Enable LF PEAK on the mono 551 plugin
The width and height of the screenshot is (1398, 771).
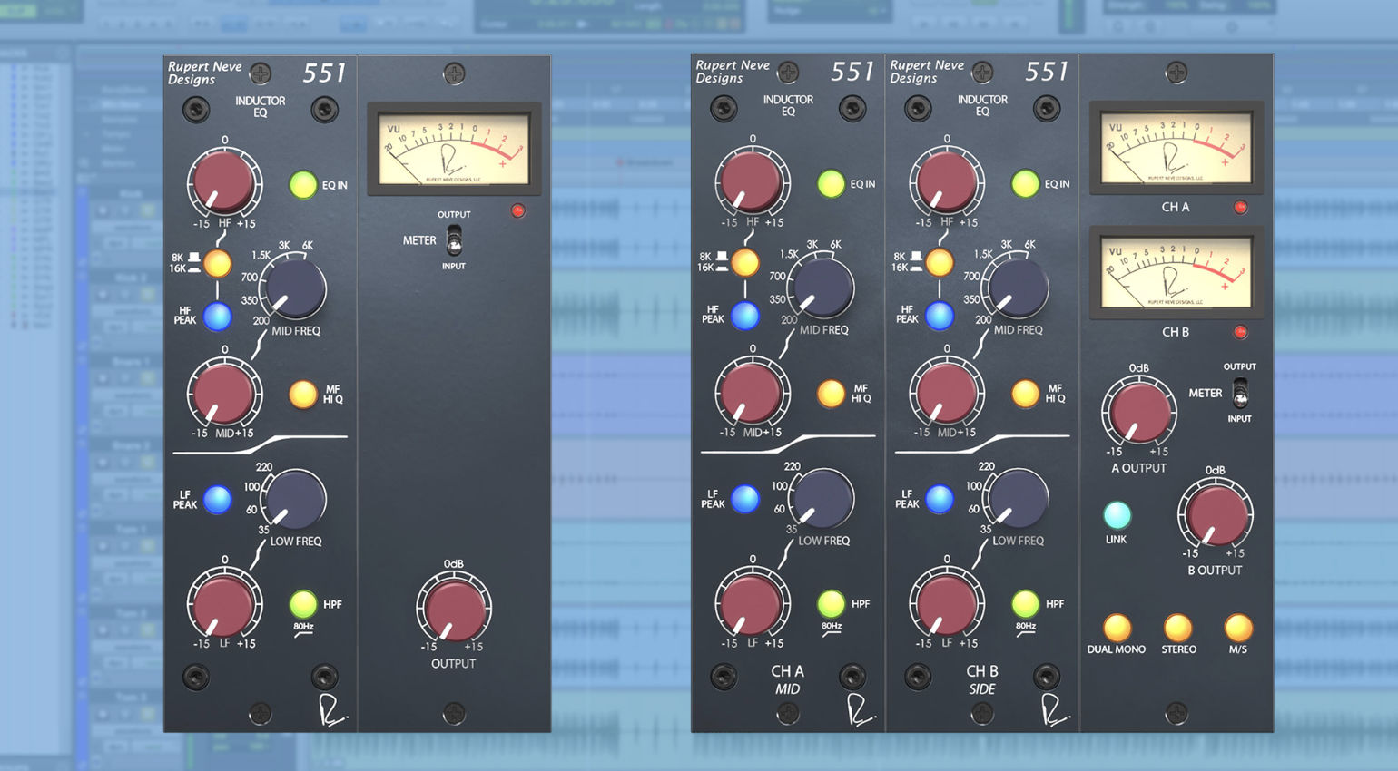[x=217, y=500]
